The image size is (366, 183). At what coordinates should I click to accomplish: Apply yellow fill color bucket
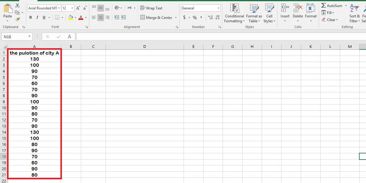tap(71, 18)
